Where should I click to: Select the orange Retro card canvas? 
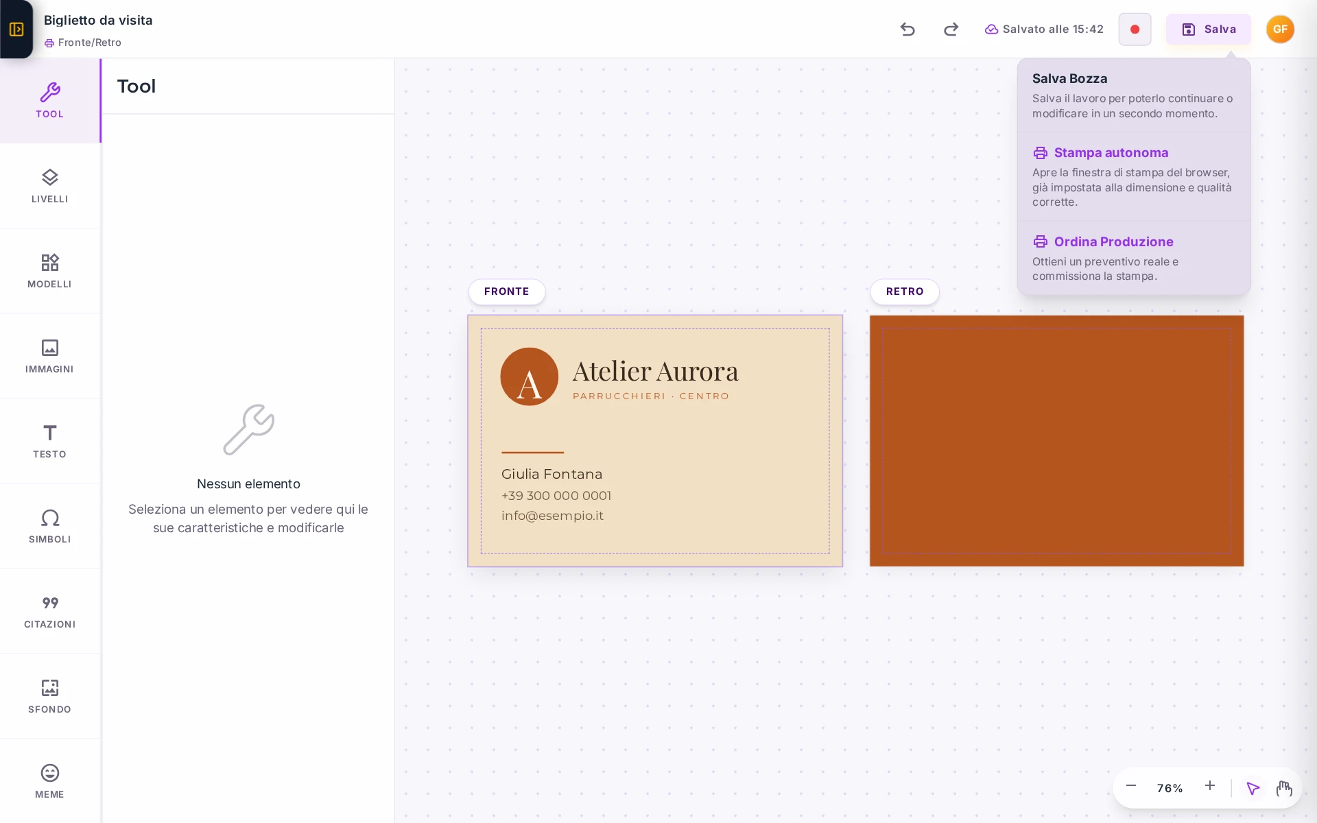click(1056, 441)
